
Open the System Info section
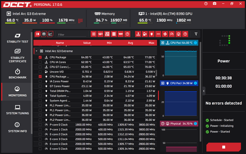pos(17,127)
